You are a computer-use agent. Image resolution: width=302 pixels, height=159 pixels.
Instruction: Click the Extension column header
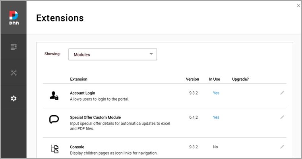[x=79, y=79]
